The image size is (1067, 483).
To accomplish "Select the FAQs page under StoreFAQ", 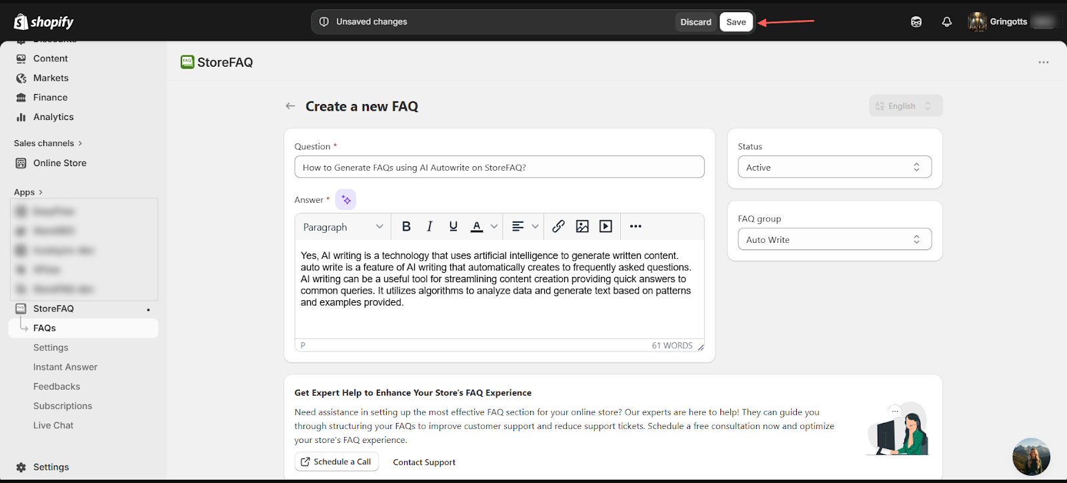I will coord(83,328).
